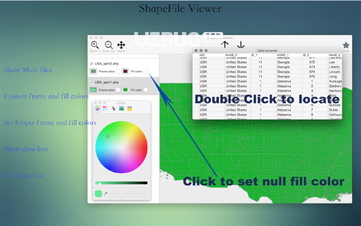Select the Butler cell in Data browser
Screen dimensions: 361x226
point(333,110)
